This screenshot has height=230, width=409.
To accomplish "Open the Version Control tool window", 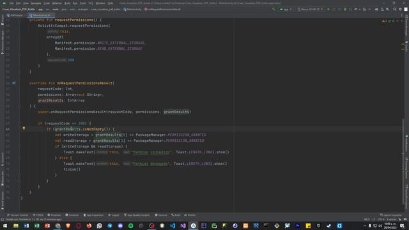I will (x=17, y=215).
